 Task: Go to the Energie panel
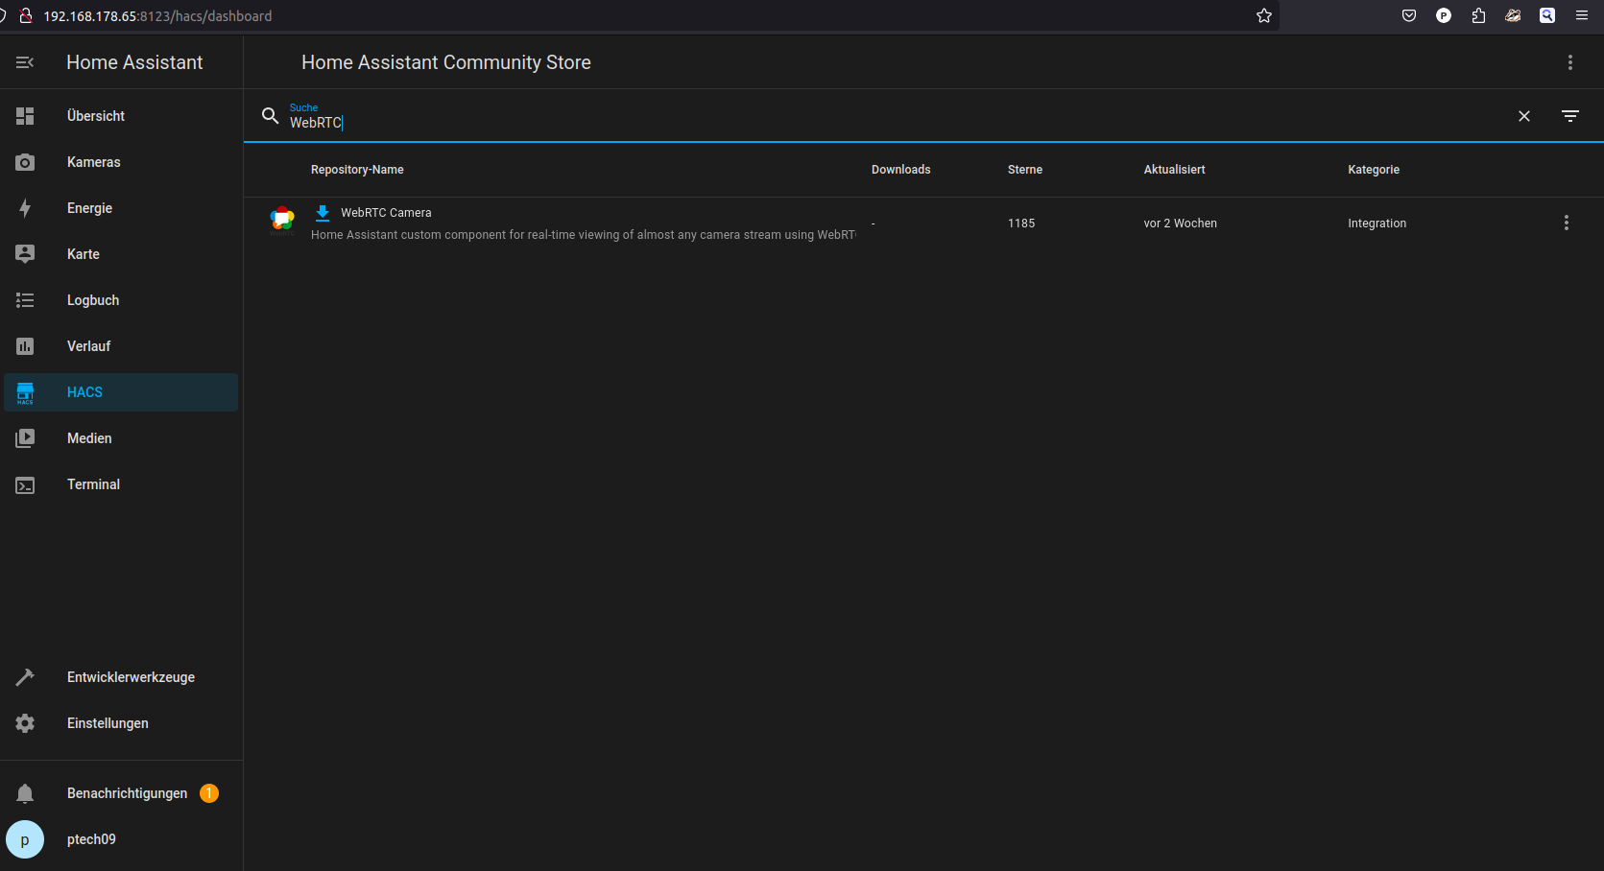tap(89, 208)
